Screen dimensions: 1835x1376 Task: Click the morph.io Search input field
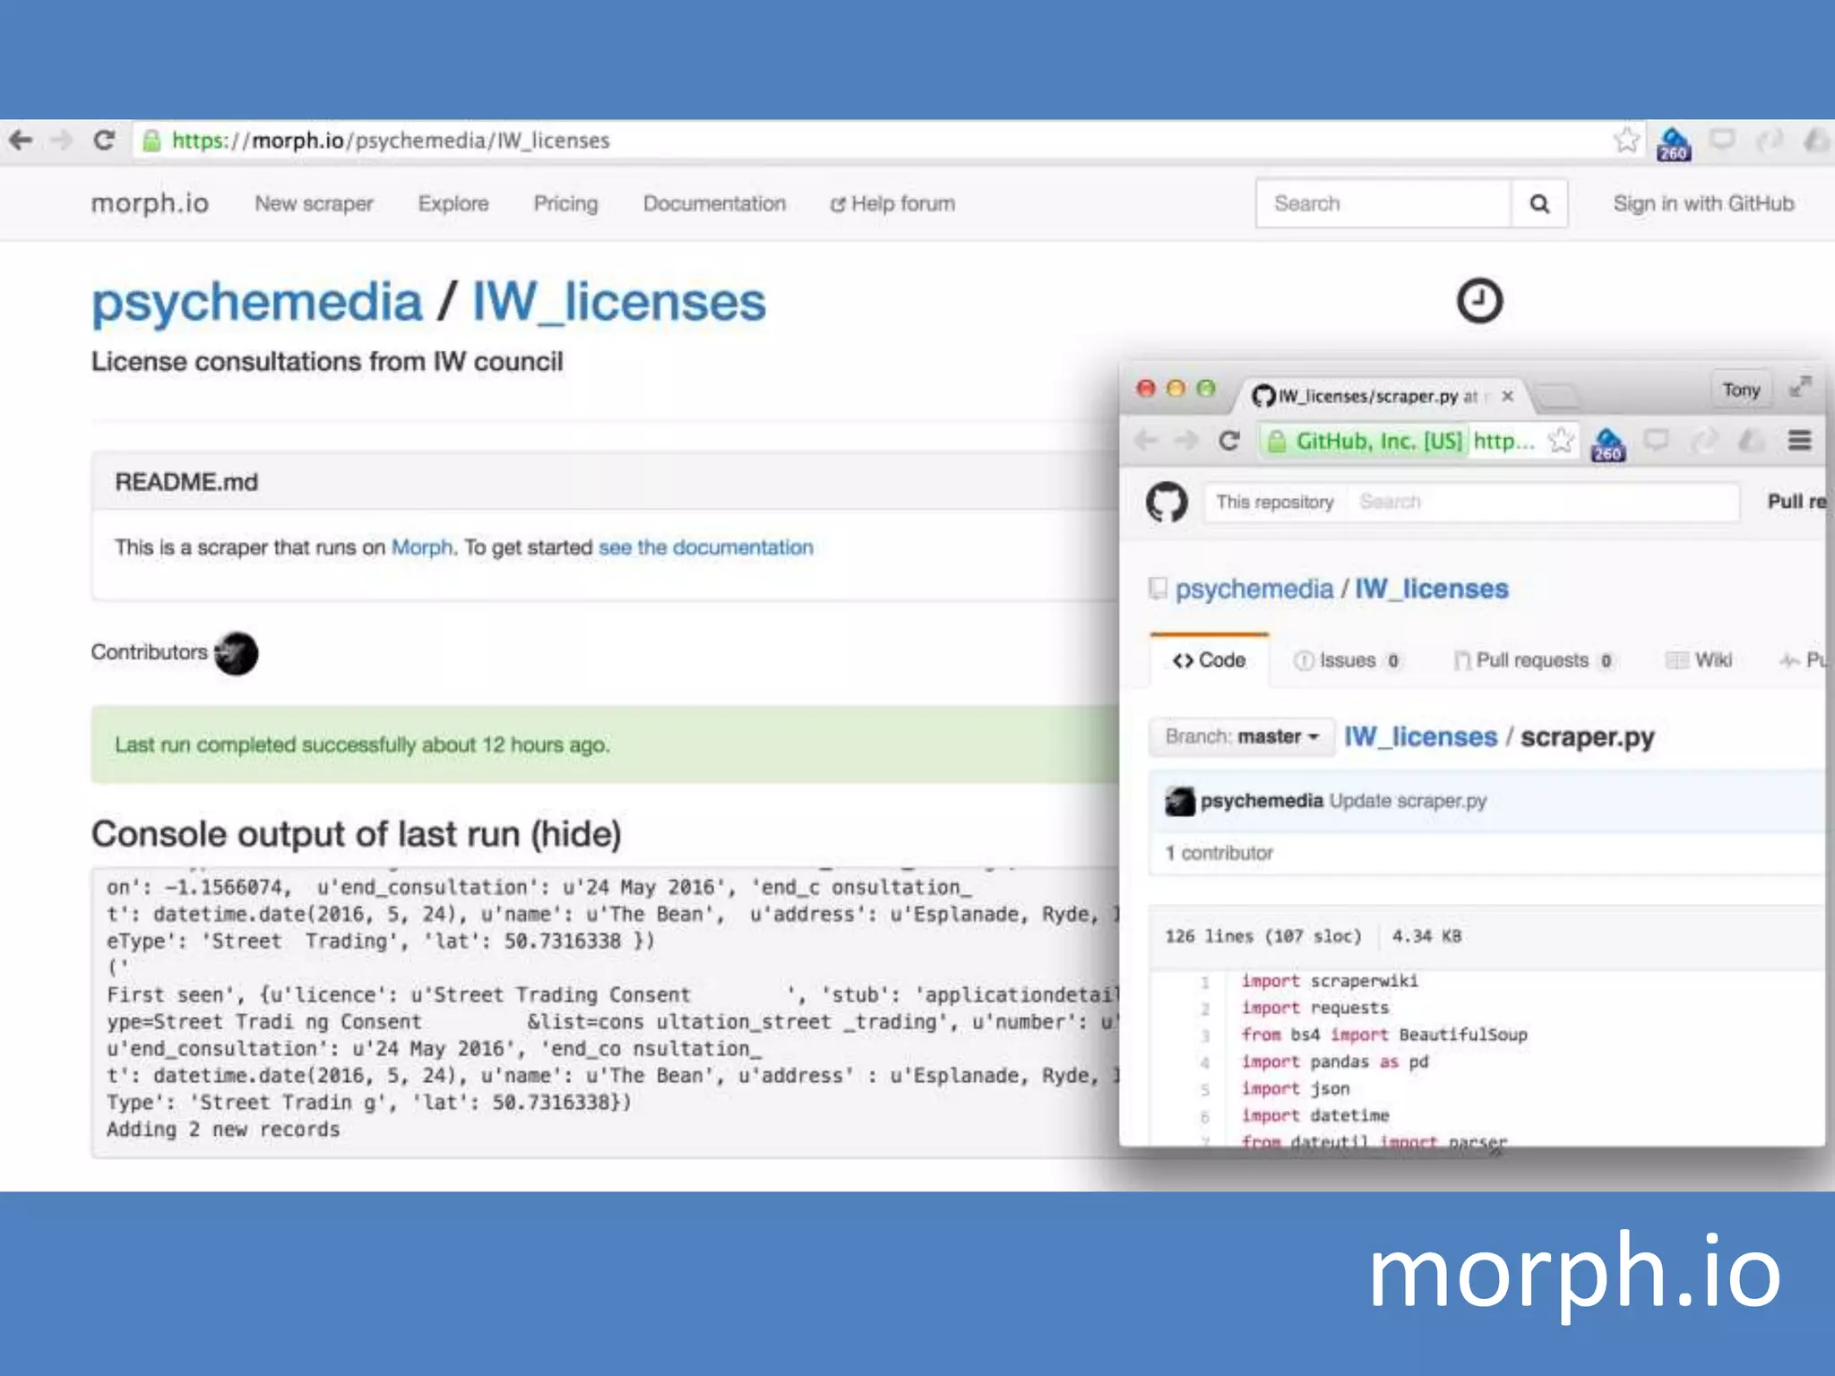pyautogui.click(x=1384, y=203)
